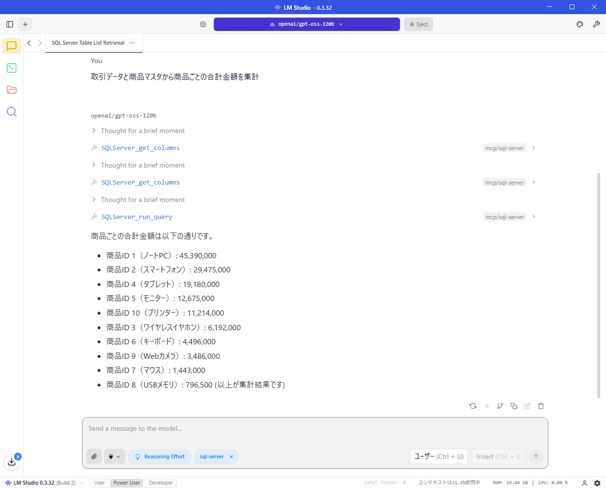Open the Chat sidebar panel
The height and width of the screenshot is (489, 606).
coord(11,46)
